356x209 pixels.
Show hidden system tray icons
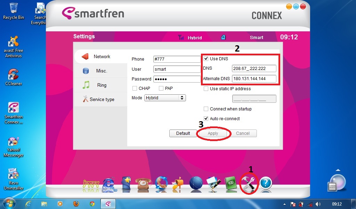[284, 204]
